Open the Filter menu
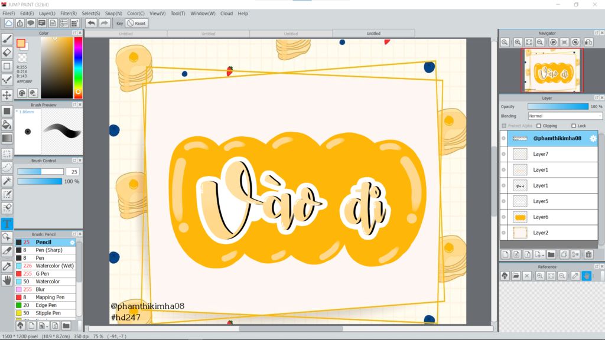The height and width of the screenshot is (340, 605). 69,14
